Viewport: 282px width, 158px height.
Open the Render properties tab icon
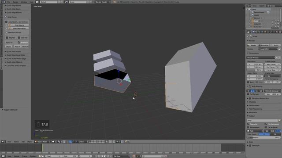click(x=253, y=32)
